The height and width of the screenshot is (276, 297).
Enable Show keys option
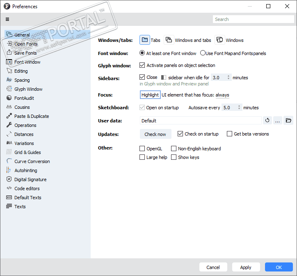[174, 157]
